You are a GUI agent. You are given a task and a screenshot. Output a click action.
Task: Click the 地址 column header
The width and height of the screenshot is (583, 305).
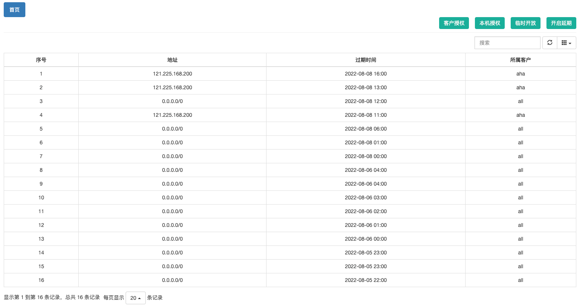172,60
